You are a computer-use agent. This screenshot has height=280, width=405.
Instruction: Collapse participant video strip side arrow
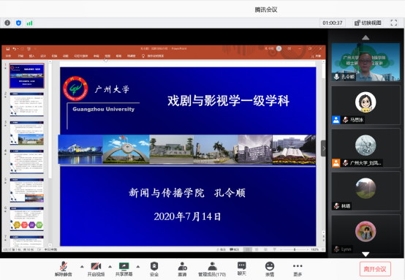point(323,148)
